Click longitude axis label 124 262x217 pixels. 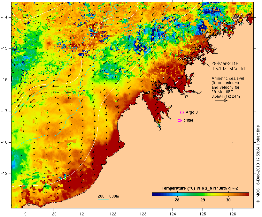173,214
